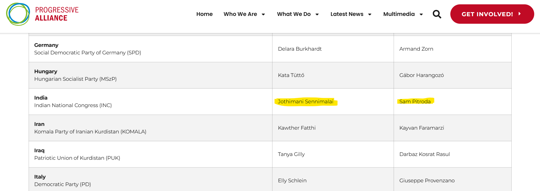
Task: Open the Who We Are menu
Action: pyautogui.click(x=240, y=14)
